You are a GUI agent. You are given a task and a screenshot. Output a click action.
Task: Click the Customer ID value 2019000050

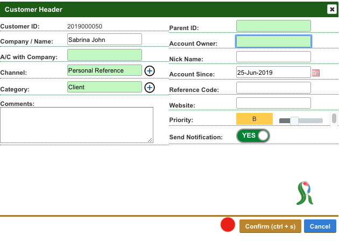coord(84,26)
